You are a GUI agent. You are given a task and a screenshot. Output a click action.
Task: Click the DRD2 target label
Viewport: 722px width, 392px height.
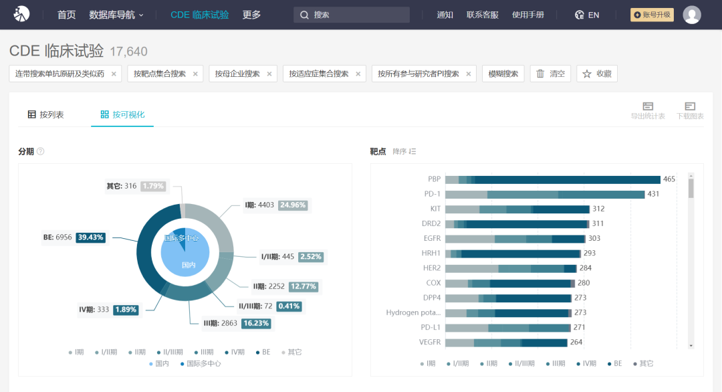(431, 224)
